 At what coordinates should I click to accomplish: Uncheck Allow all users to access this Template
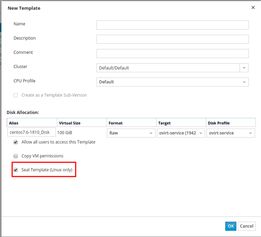point(16,142)
